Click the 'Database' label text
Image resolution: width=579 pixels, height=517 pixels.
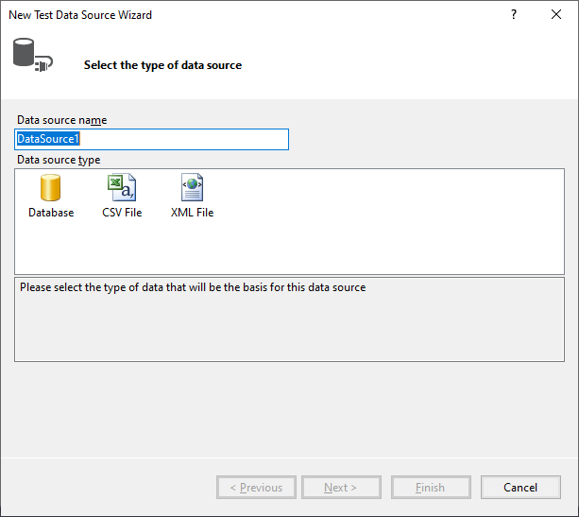[51, 213]
